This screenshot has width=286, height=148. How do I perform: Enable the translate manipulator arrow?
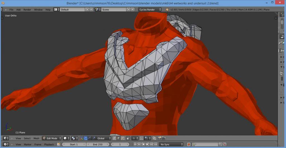pyautogui.click(x=85, y=138)
